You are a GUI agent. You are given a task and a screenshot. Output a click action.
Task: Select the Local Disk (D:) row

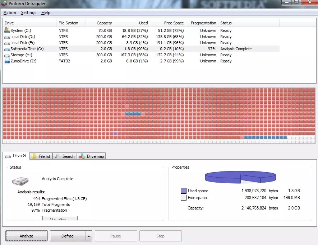click(x=141, y=37)
